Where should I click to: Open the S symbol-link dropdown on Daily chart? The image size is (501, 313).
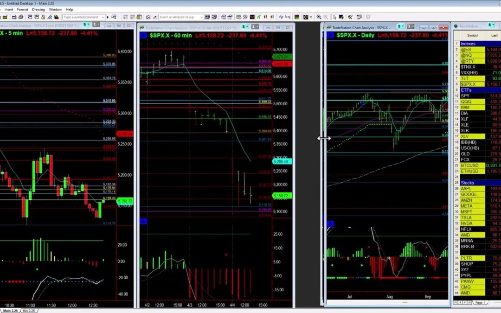401,26
